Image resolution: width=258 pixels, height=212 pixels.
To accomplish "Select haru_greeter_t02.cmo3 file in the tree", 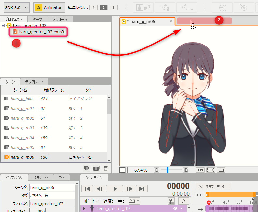I will click(x=41, y=32).
